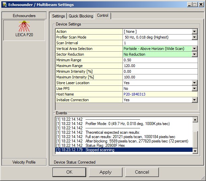Switch to the Settings tab
206x181 pixels.
(x=58, y=16)
